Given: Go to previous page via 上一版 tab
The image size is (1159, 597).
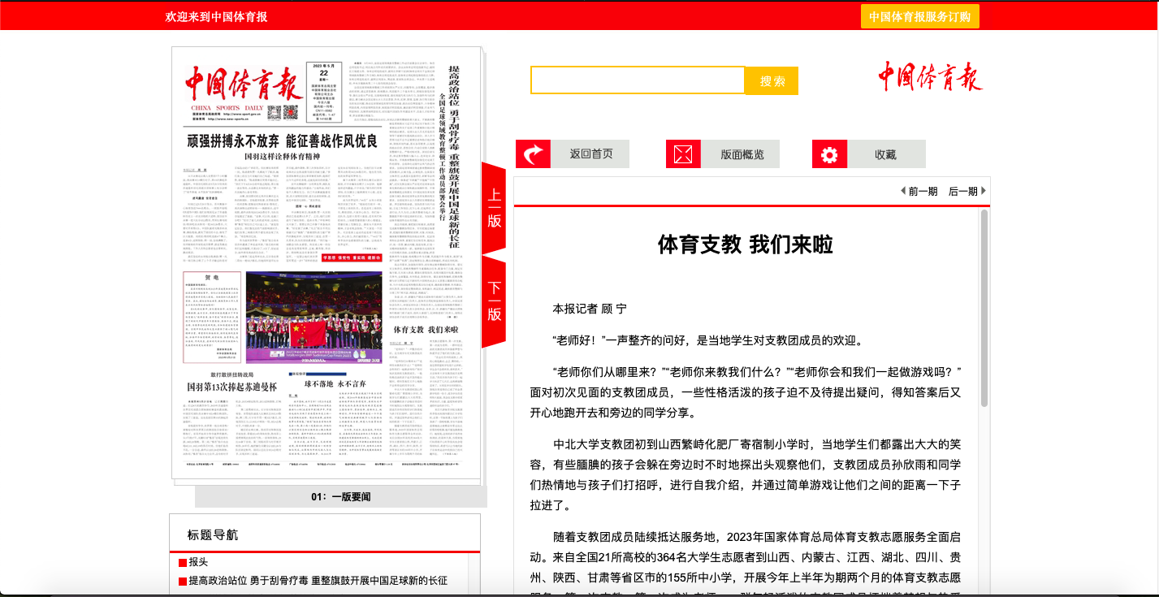Looking at the screenshot, I should click(494, 208).
